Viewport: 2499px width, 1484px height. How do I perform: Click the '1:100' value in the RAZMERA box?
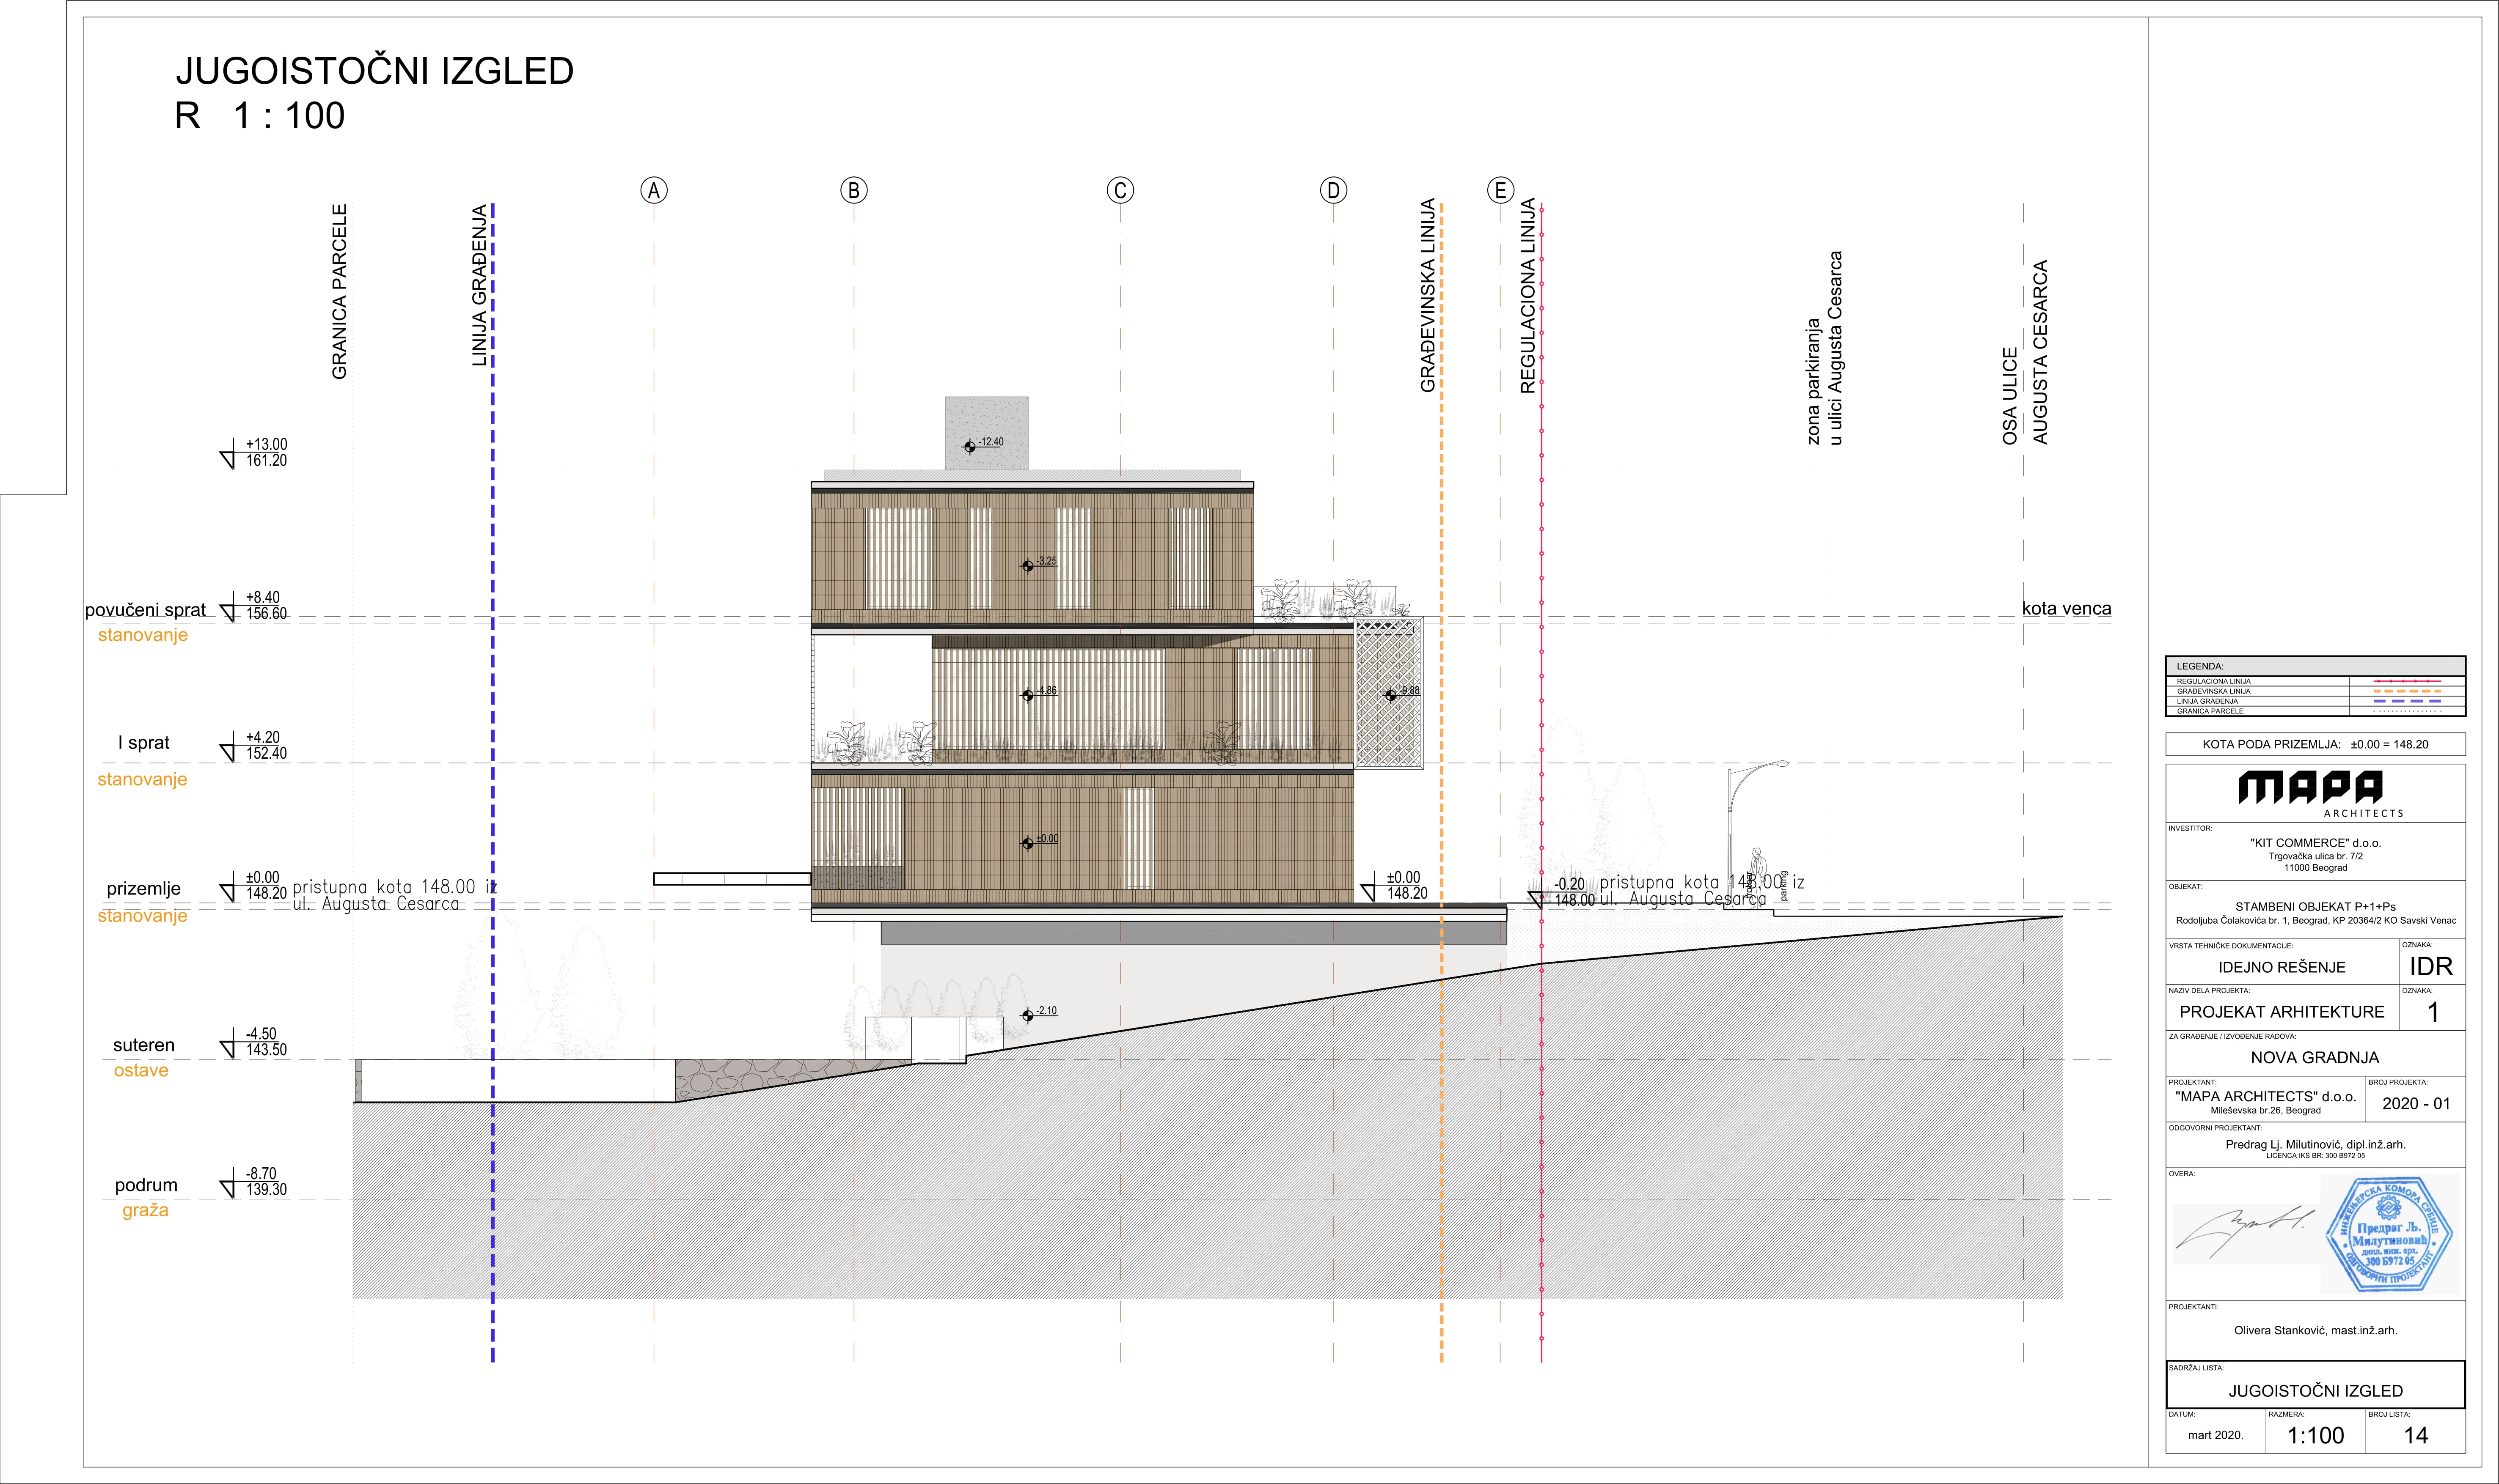coord(2315,1435)
